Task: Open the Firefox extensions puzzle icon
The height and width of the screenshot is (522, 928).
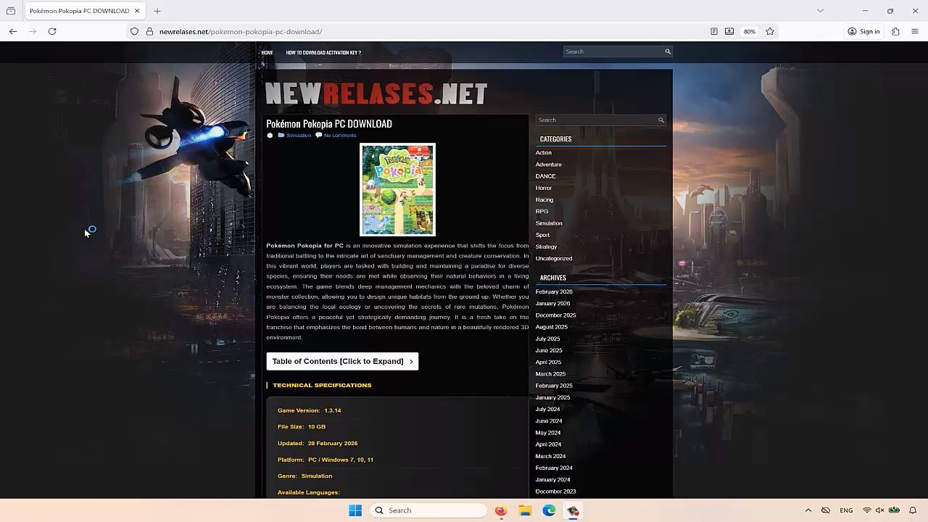Action: 895,31
